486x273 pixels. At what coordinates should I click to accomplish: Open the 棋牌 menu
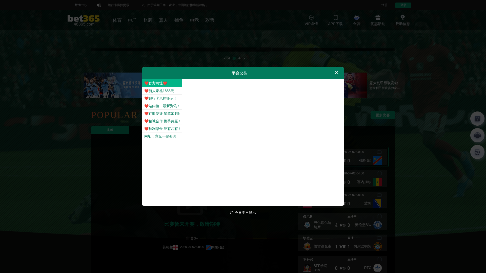click(x=148, y=20)
